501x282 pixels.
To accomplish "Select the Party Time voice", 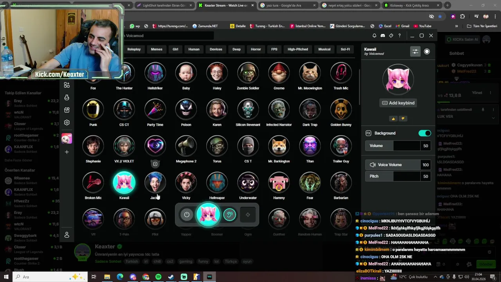I will click(155, 110).
